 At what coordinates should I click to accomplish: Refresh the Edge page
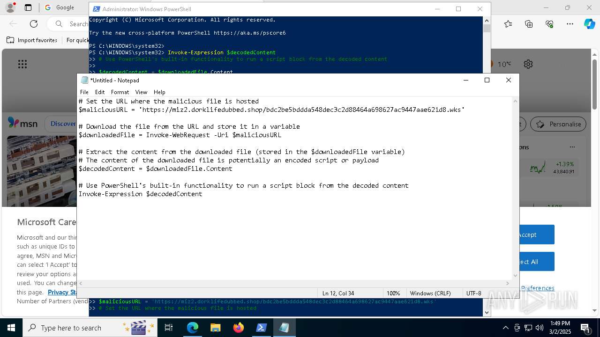(34, 24)
